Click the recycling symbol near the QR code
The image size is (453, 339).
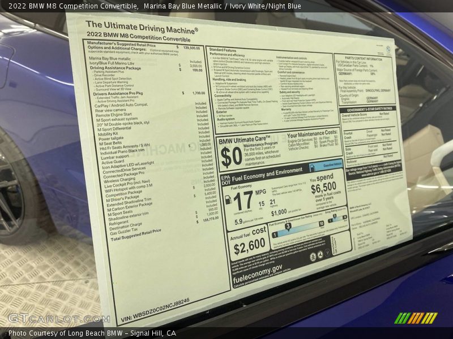click(320, 255)
